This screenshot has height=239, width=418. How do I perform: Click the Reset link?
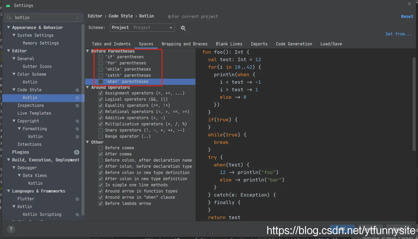[407, 17]
